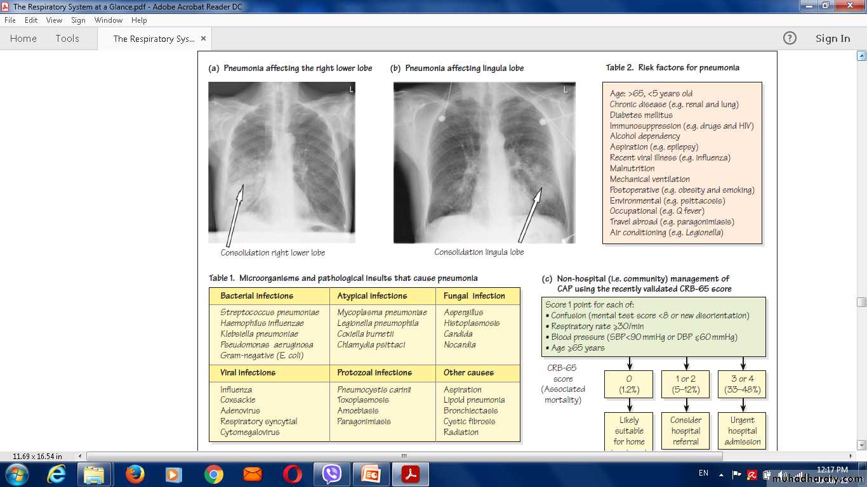Click the vertical scrollbar down arrow

coord(861,445)
